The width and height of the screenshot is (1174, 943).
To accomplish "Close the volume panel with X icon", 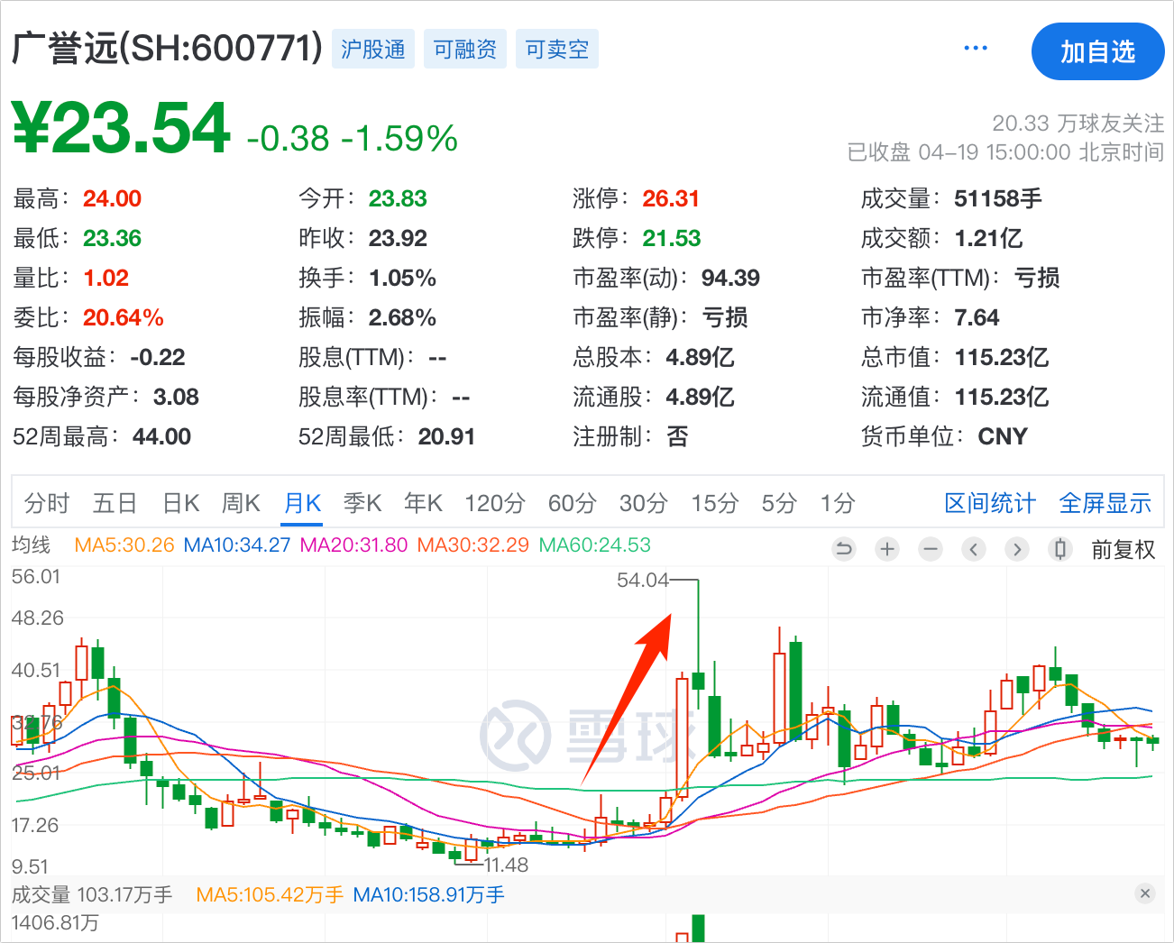I will [x=1145, y=893].
